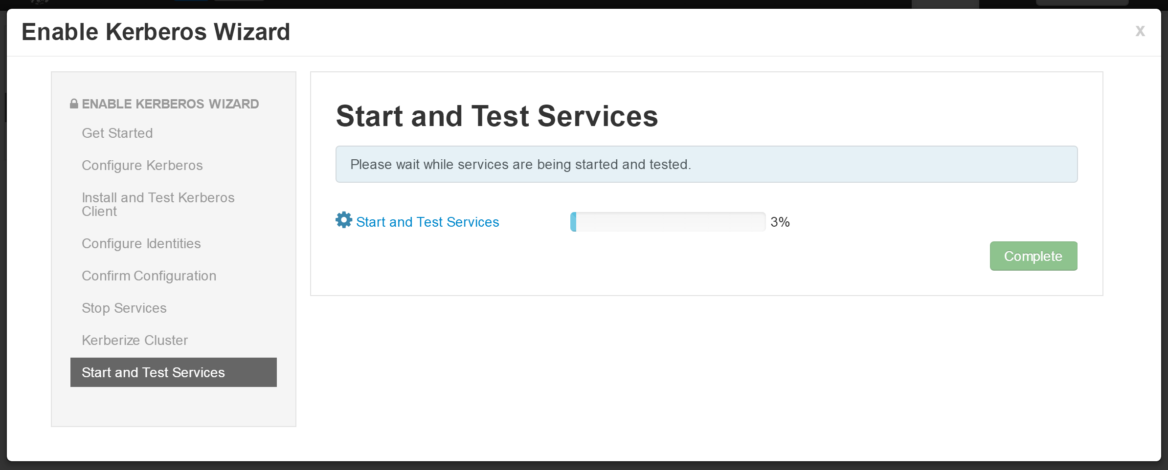Click the highlighted Start and Test Services step
1168x470 pixels.
coord(174,372)
